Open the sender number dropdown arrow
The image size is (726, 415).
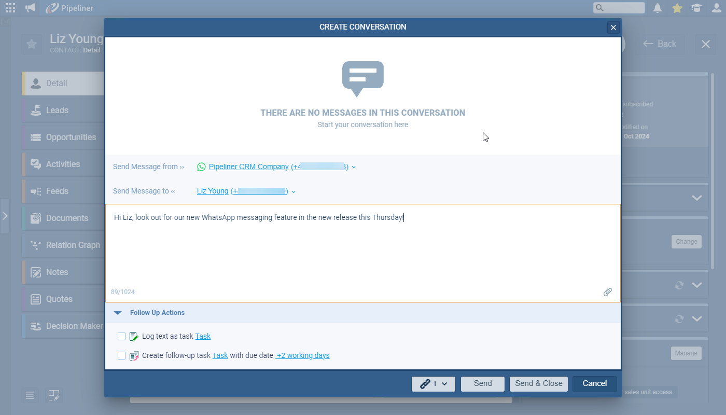tap(354, 167)
